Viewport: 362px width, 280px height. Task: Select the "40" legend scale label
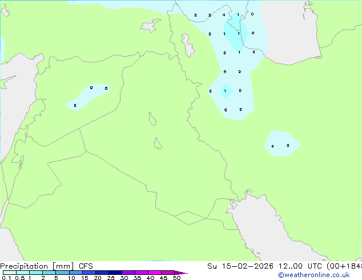click(x=150, y=278)
